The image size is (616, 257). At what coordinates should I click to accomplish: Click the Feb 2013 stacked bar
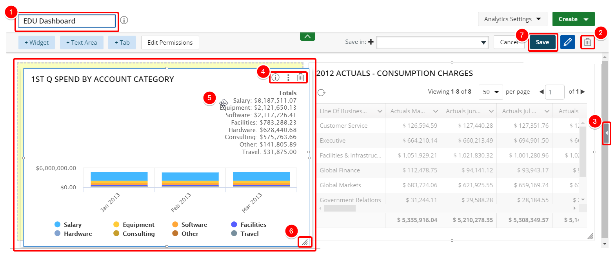(x=190, y=180)
